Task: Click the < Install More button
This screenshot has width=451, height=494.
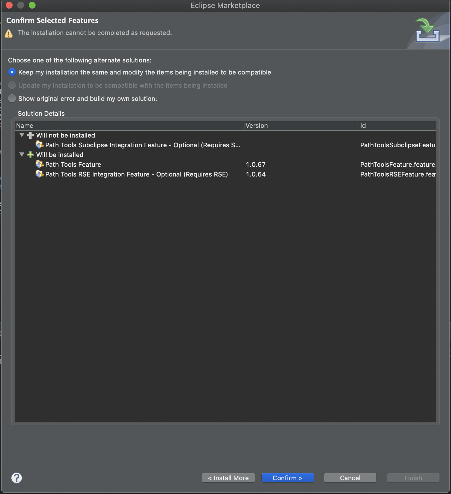Action: coord(228,478)
